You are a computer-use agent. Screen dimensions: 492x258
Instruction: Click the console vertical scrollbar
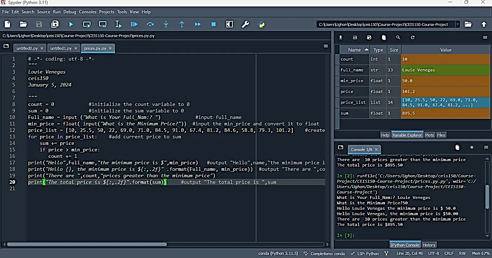point(487,196)
